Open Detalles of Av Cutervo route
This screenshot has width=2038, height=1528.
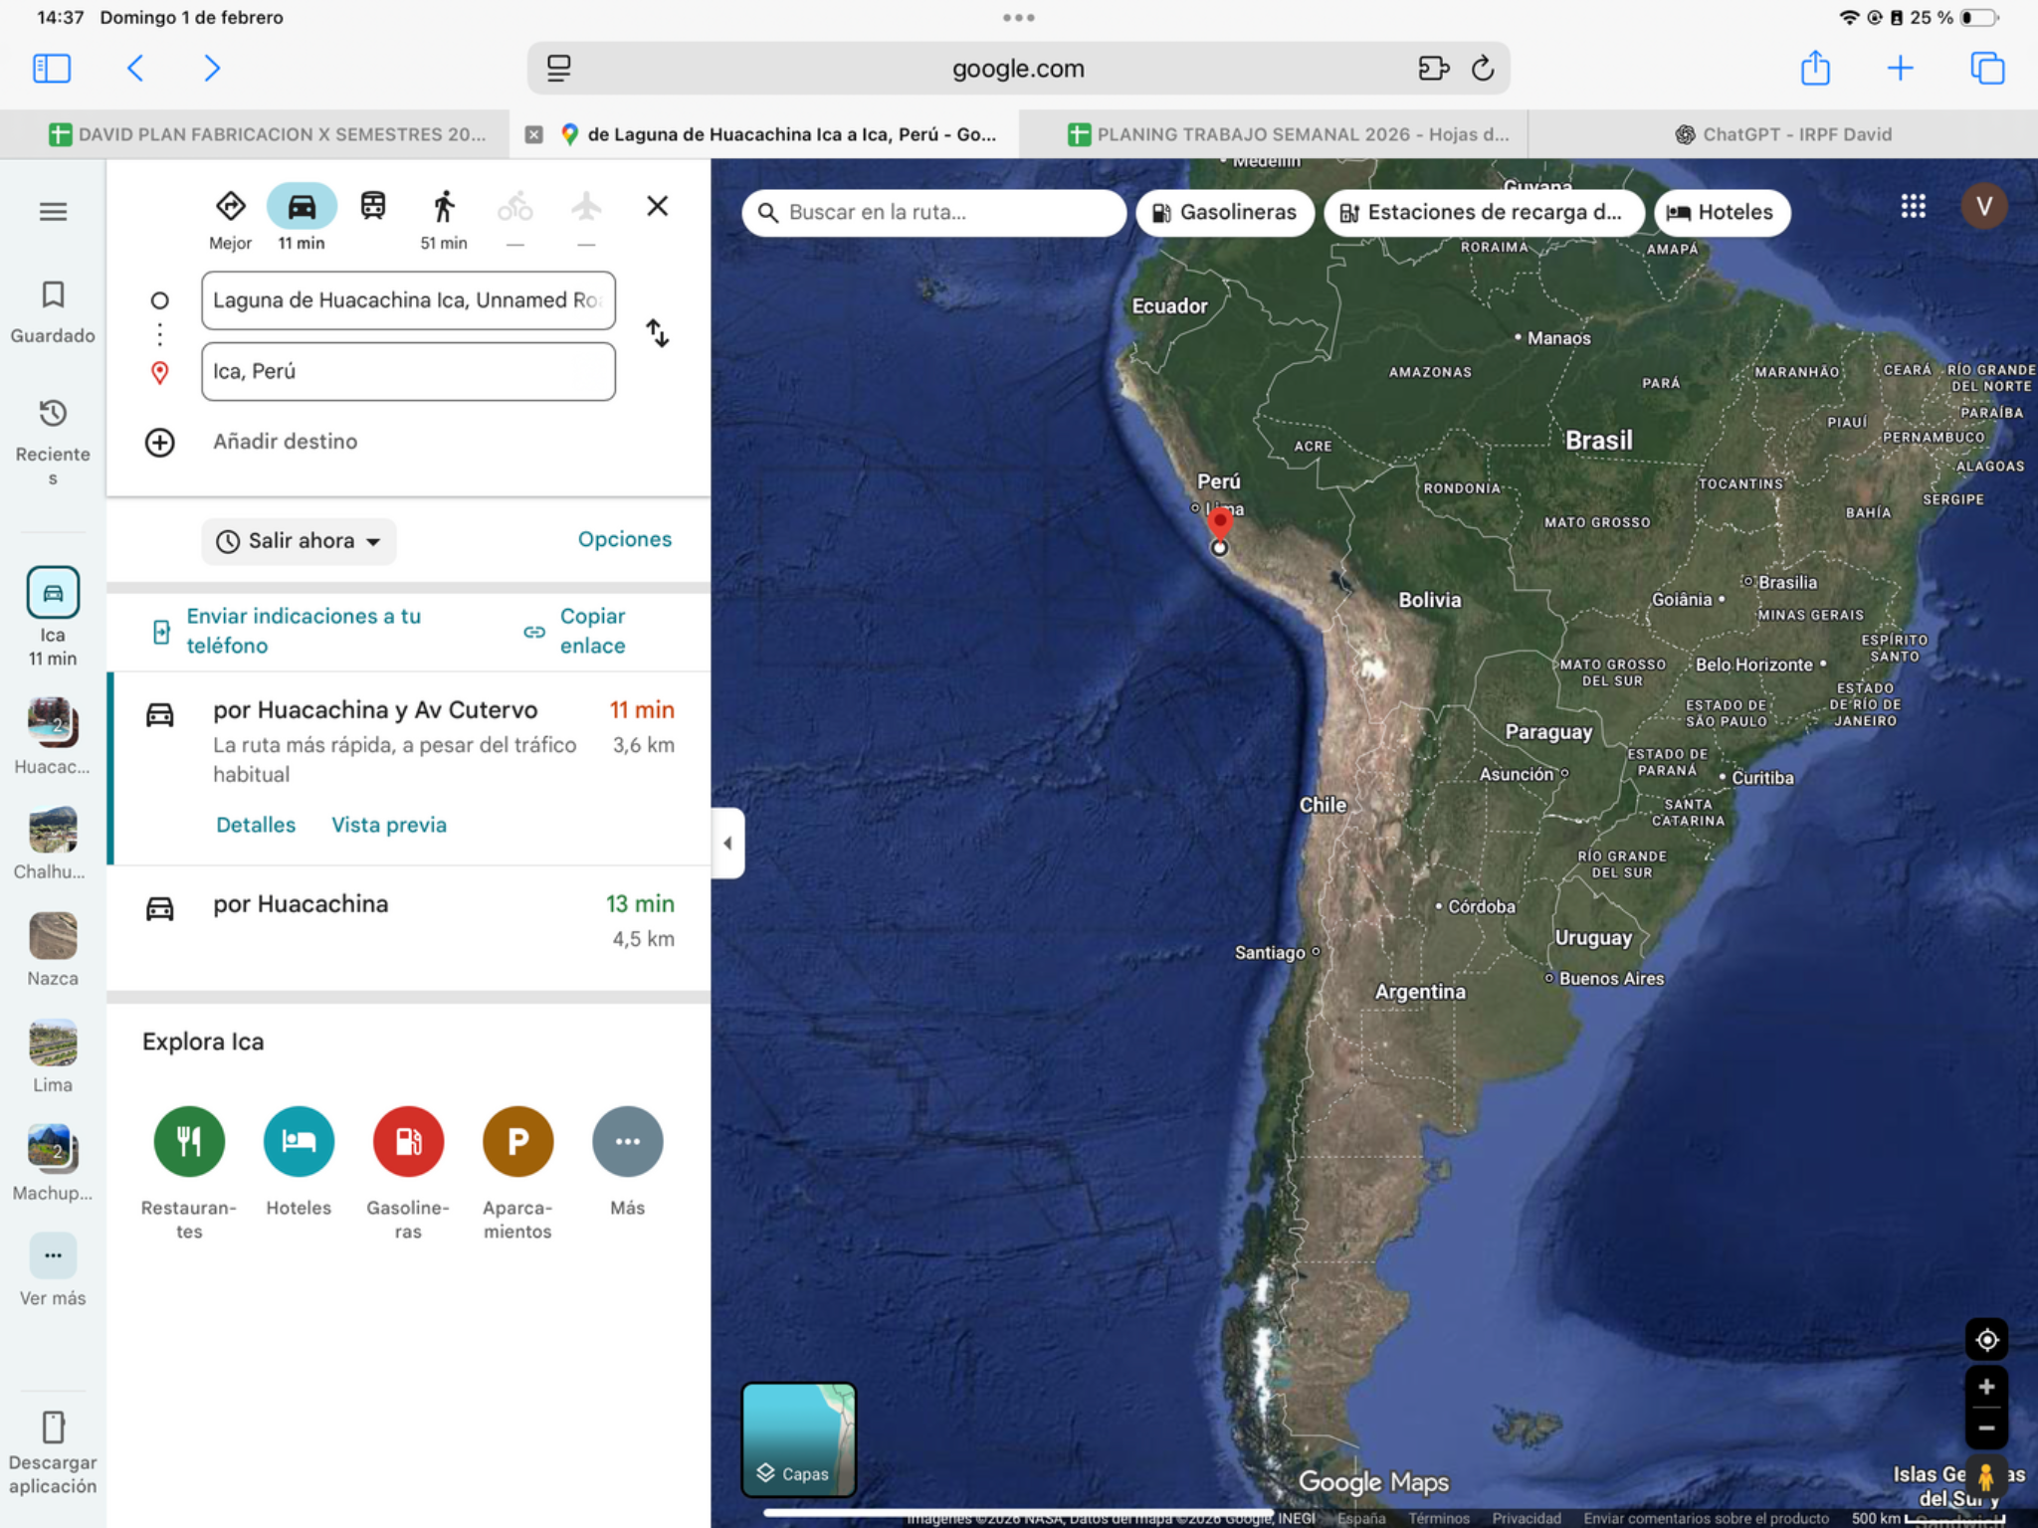[256, 825]
